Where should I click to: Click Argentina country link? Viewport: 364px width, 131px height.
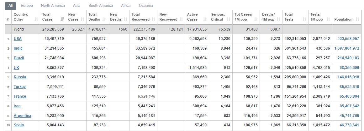tap(23, 115)
